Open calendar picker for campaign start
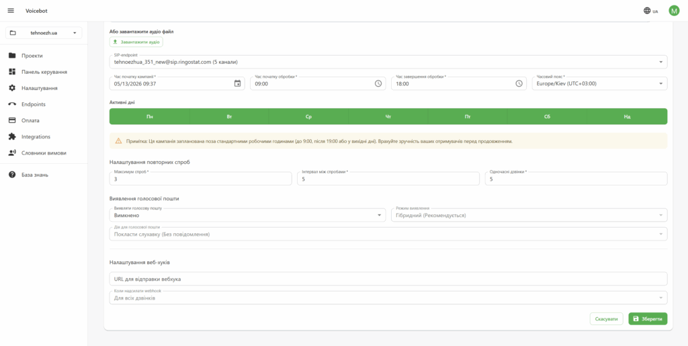Screen dimensions: 688x346 237,83
